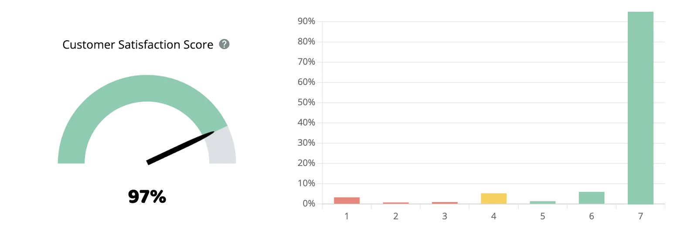684x241 pixels.
Task: Click the x-axis label 7
Action: pyautogui.click(x=640, y=216)
